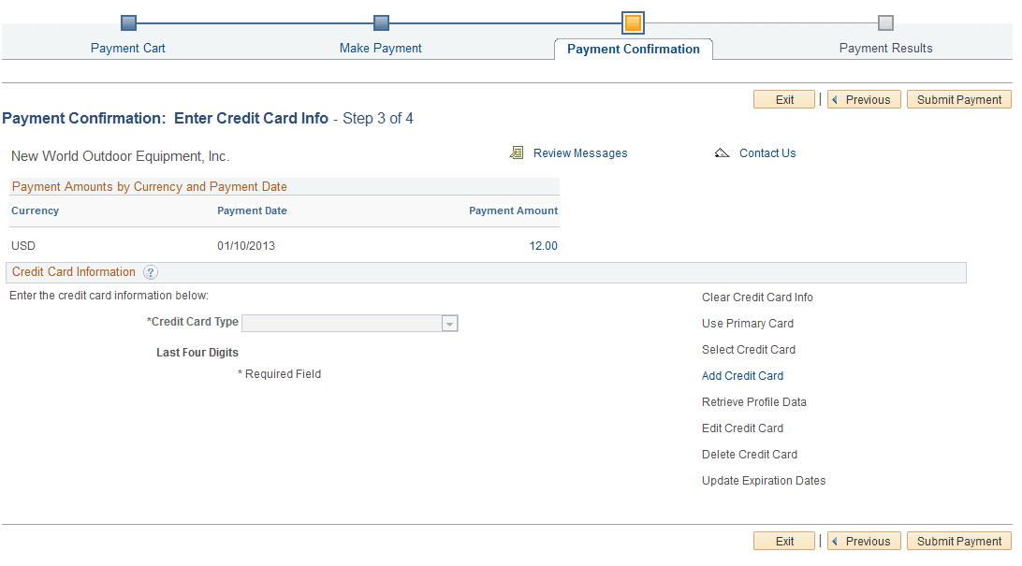Open Review Messages via its message icon

tap(517, 152)
